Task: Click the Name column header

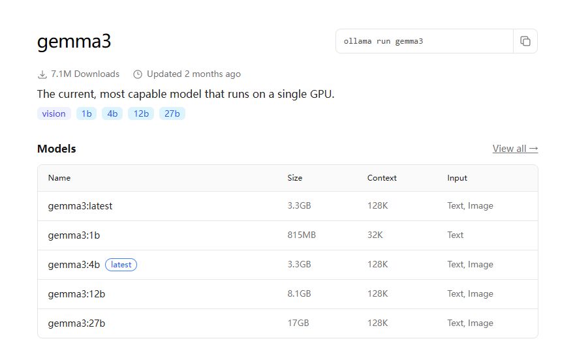Action: point(59,178)
